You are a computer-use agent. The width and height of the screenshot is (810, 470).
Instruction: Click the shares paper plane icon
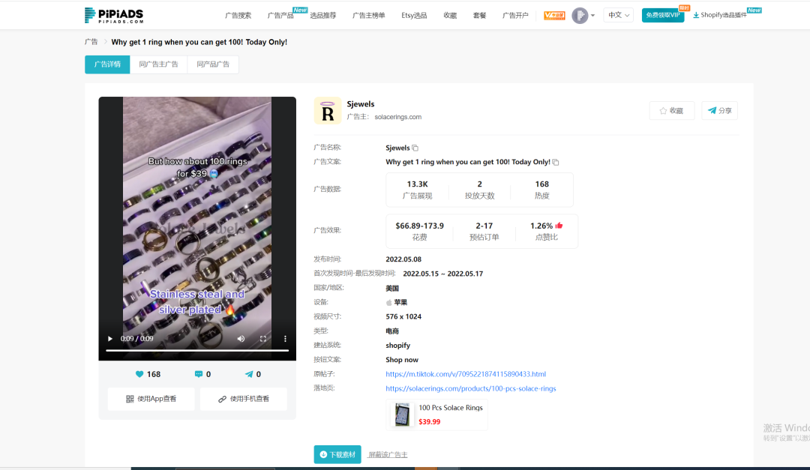tap(249, 374)
